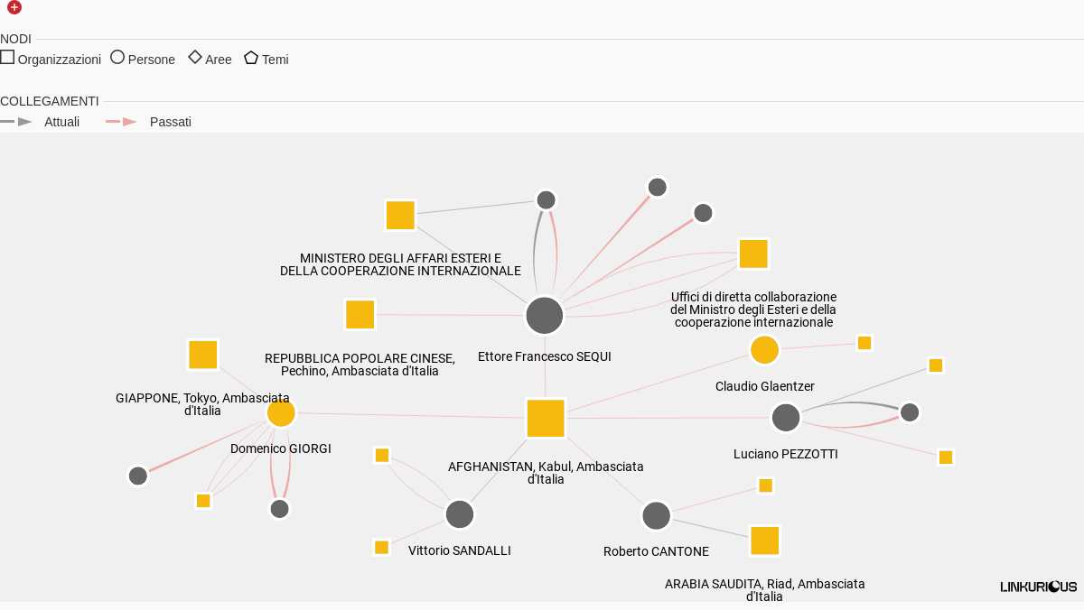Click the Claudio Glaentzer yellow circle node
The width and height of the screenshot is (1084, 610).
764,350
